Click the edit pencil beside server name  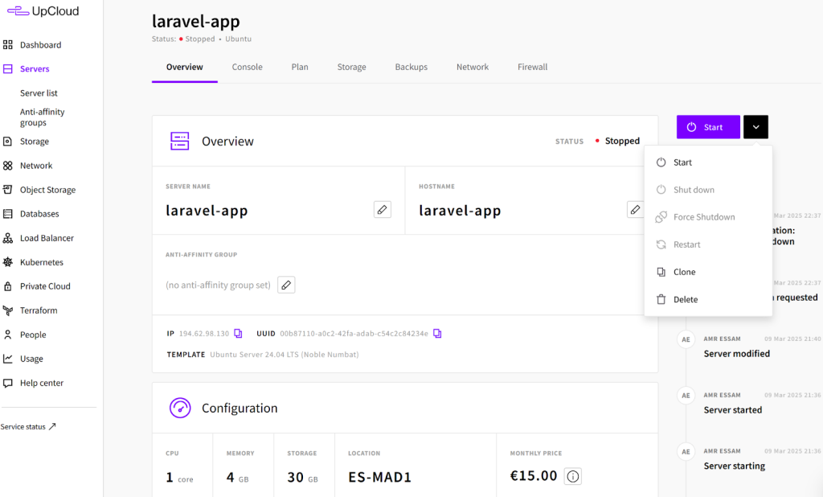click(x=383, y=210)
